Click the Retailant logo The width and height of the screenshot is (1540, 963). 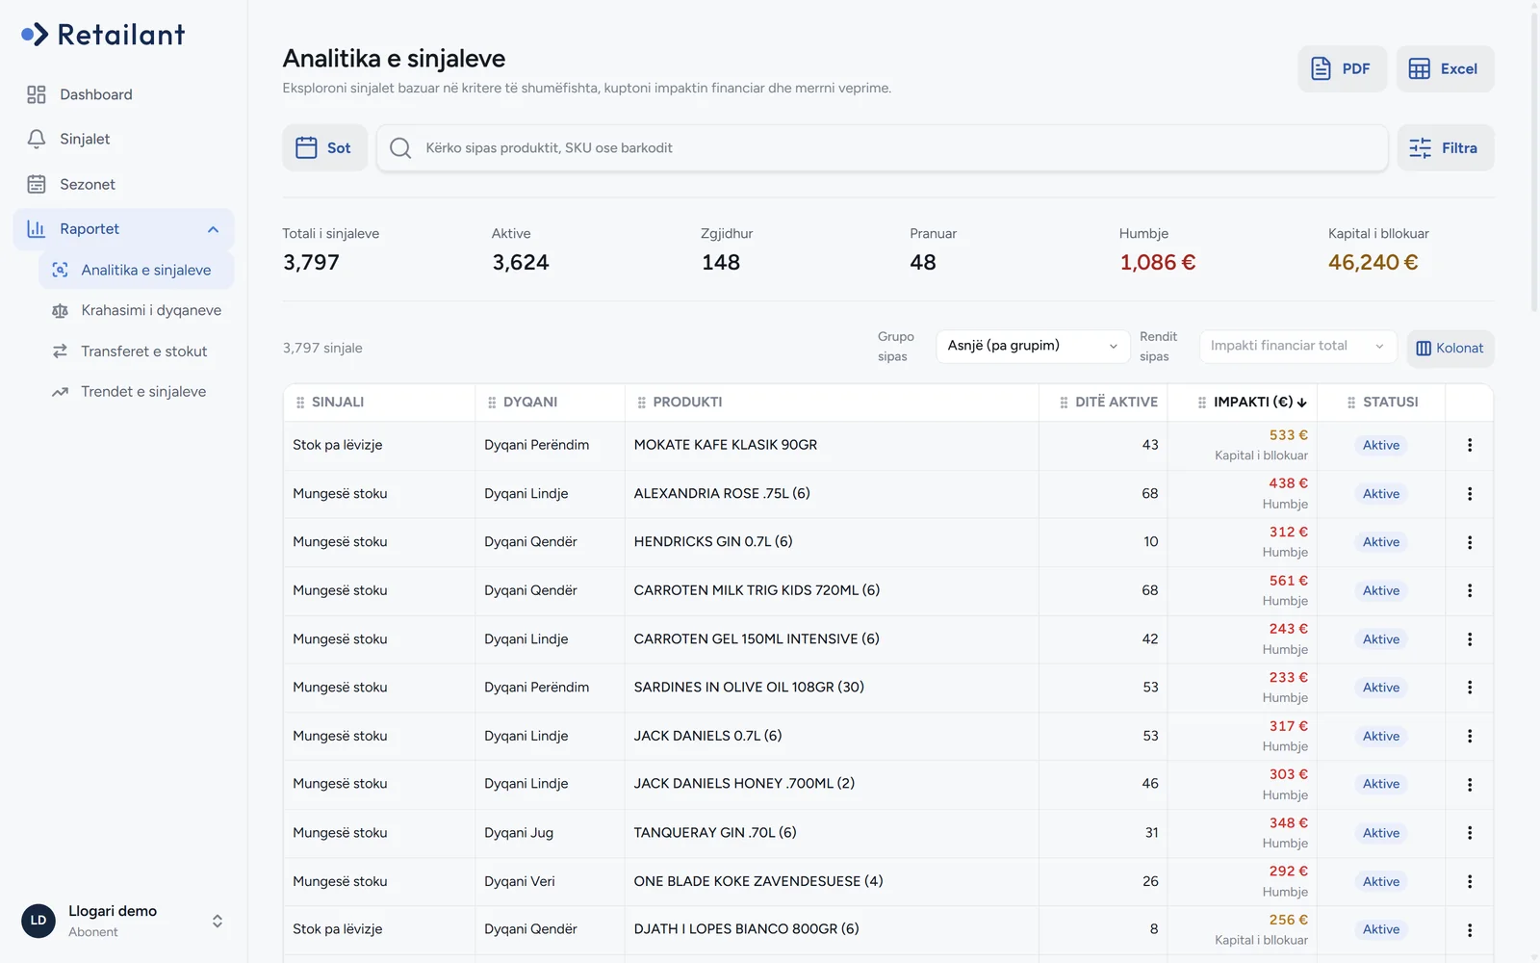[x=103, y=35]
